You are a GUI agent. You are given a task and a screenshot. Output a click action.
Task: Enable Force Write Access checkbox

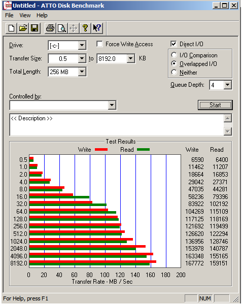100,44
